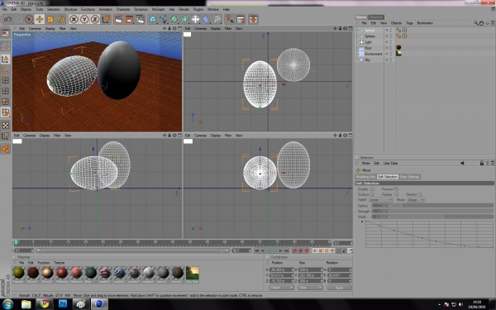Click the go to start playback button
Image resolution: width=496 pixels, height=310 pixels.
[x=257, y=250]
